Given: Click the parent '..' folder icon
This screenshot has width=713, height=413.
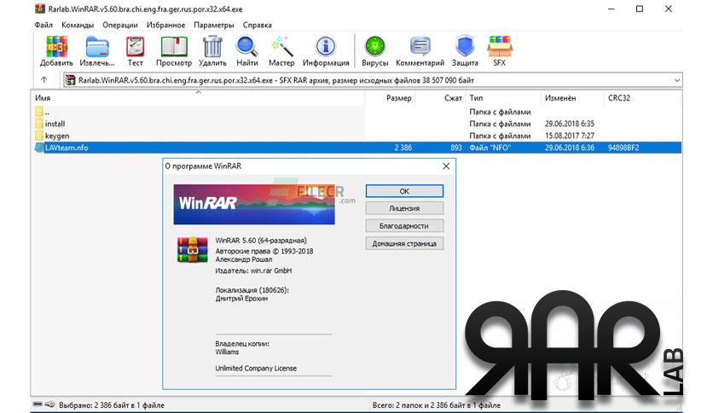Looking at the screenshot, I should point(39,112).
